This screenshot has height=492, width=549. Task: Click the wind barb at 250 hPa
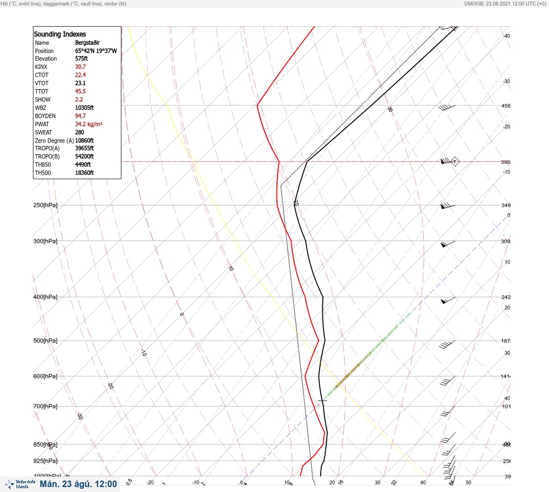[x=448, y=206]
